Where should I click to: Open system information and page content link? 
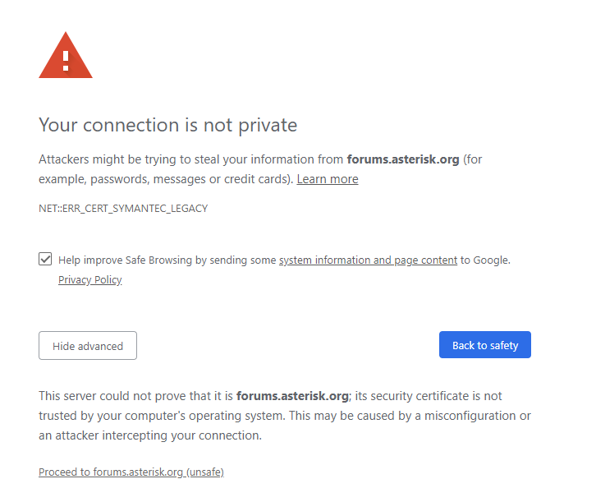coord(368,260)
